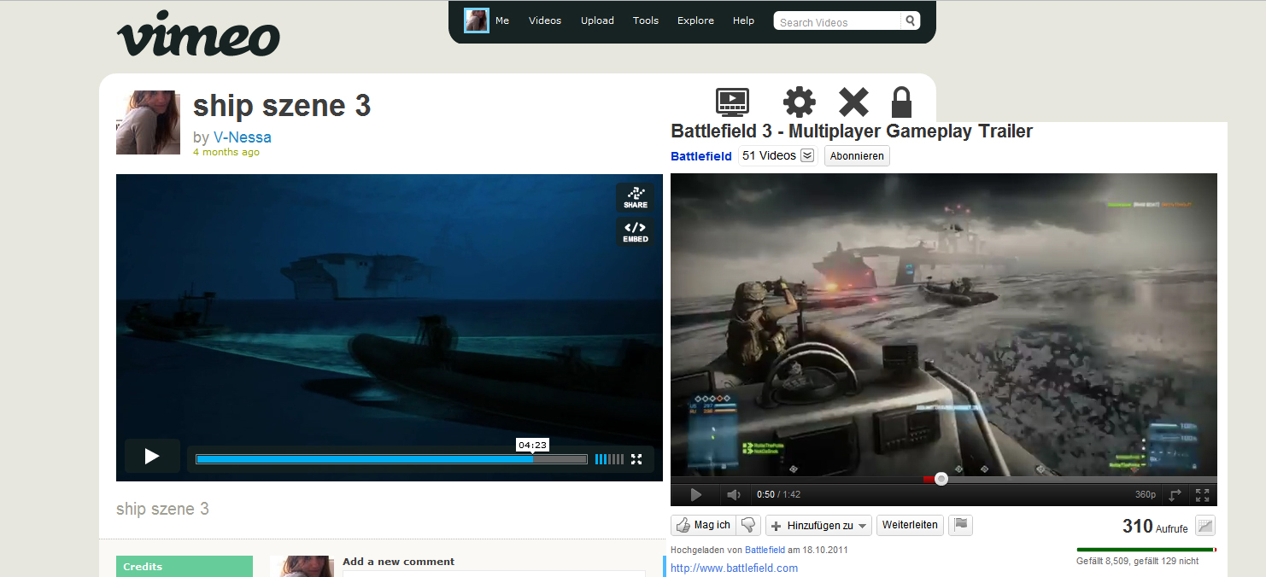The height and width of the screenshot is (577, 1266).
Task: Change the 360p quality setting
Action: click(1145, 495)
